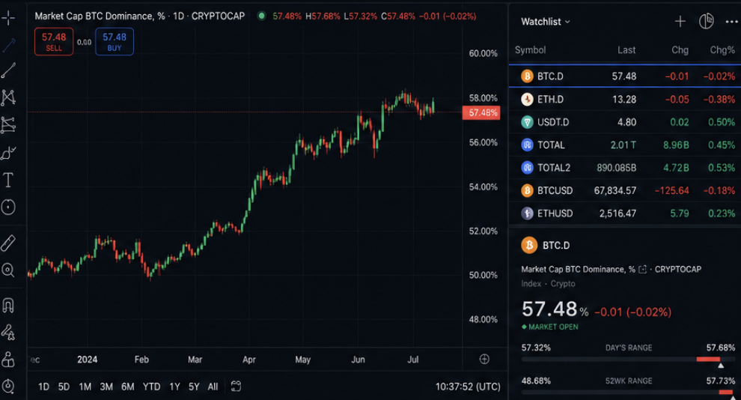Open watchlist more options three dots
Viewport: 741px width, 400px height.
(x=731, y=22)
